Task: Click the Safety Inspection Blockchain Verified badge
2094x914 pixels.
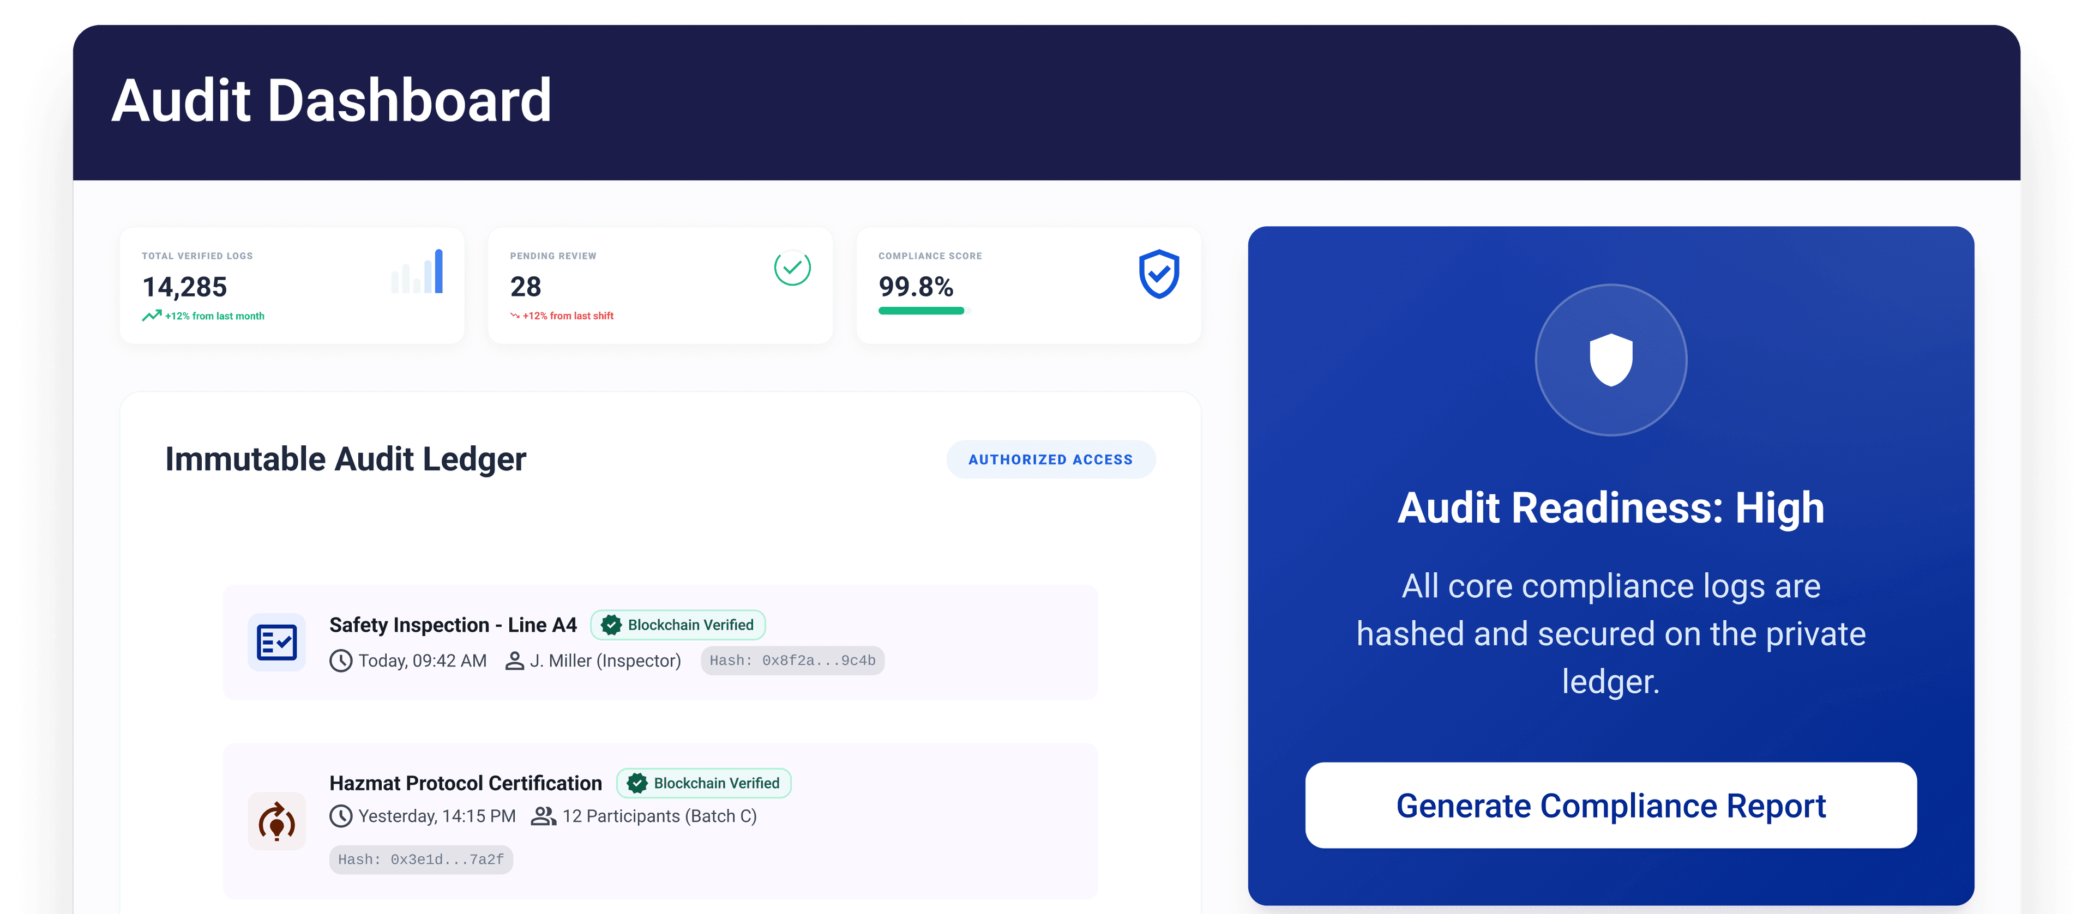Action: pyautogui.click(x=678, y=625)
